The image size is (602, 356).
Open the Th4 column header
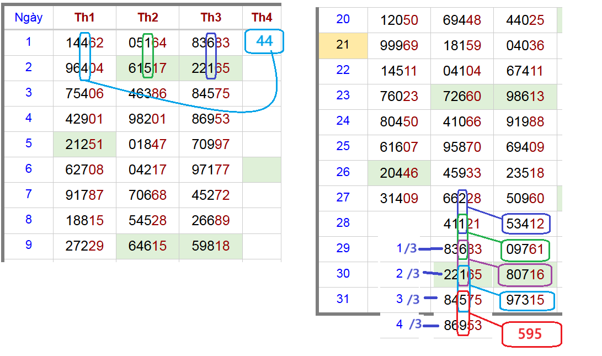(x=262, y=18)
